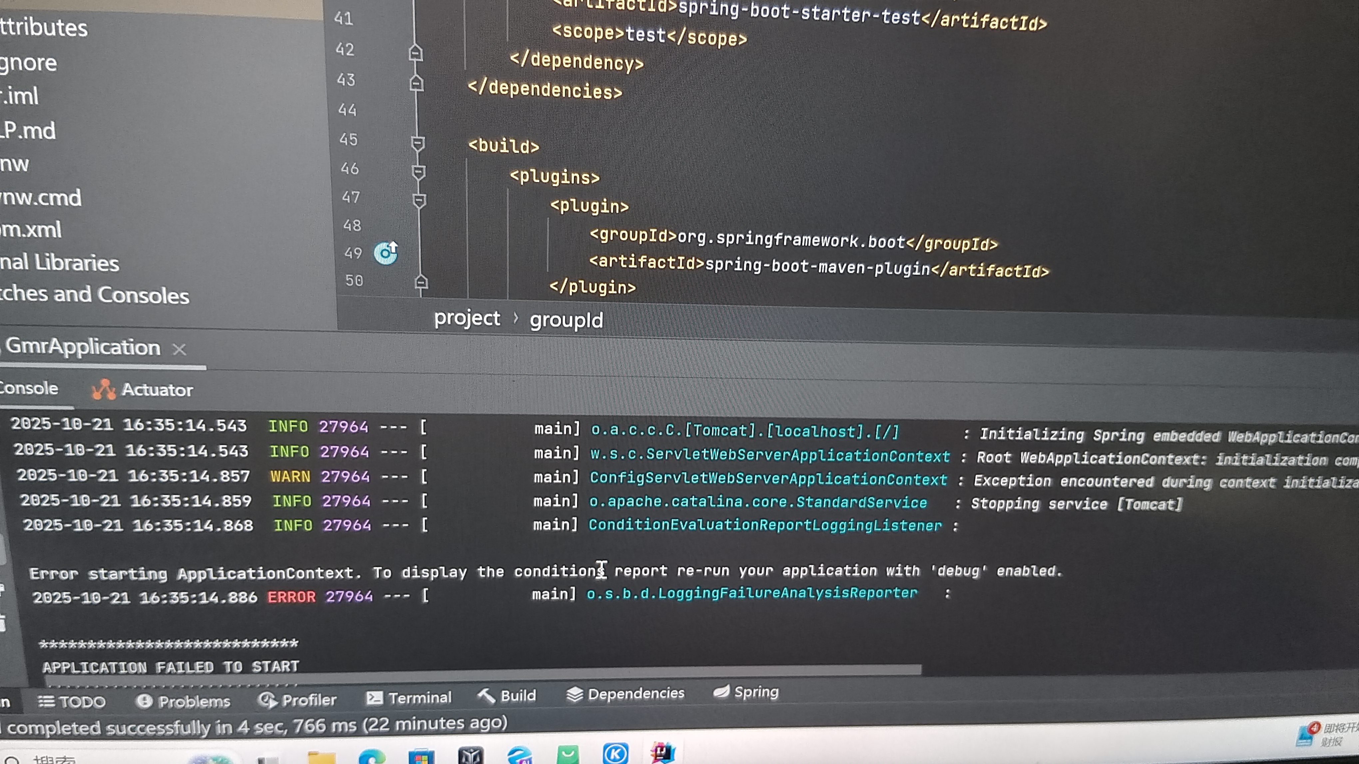1359x764 pixels.
Task: Close the GmrApplication run tab
Action: pos(180,349)
